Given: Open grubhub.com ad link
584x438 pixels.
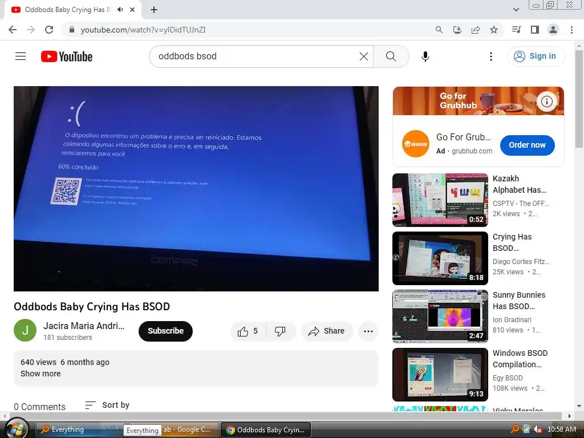Looking at the screenshot, I should point(472,151).
